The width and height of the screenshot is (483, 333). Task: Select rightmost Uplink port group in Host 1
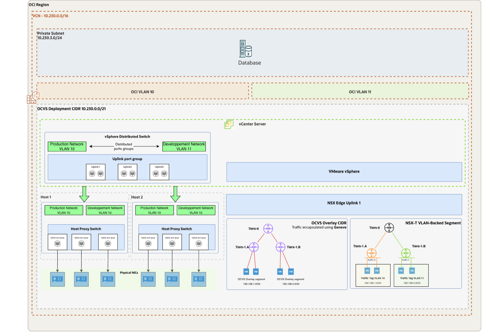[x=108, y=242]
